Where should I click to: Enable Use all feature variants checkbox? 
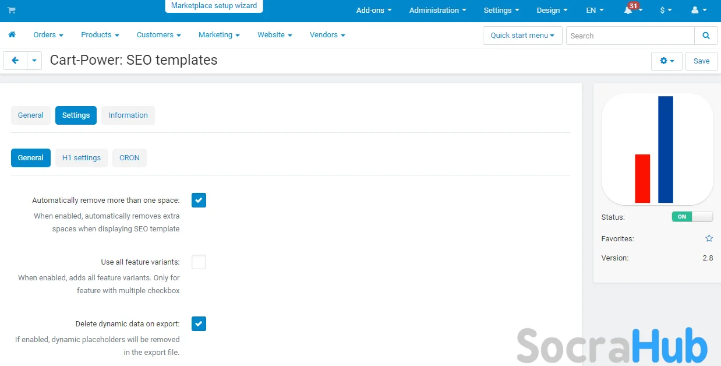[199, 262]
